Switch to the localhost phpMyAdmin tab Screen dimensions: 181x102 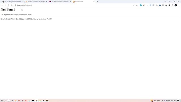36,2
